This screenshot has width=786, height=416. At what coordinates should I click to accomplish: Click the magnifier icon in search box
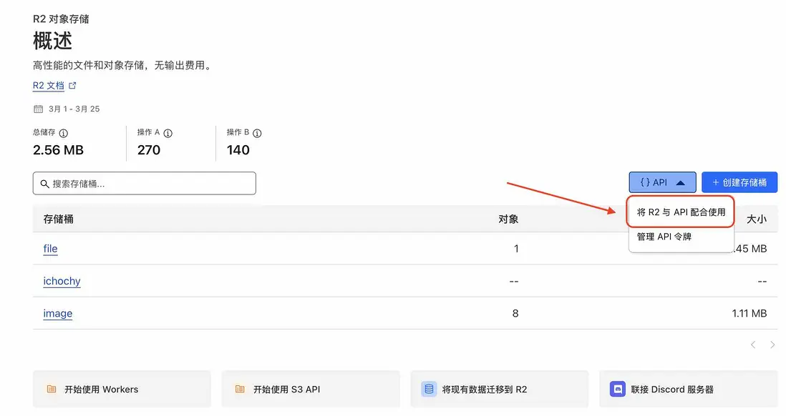(x=45, y=184)
